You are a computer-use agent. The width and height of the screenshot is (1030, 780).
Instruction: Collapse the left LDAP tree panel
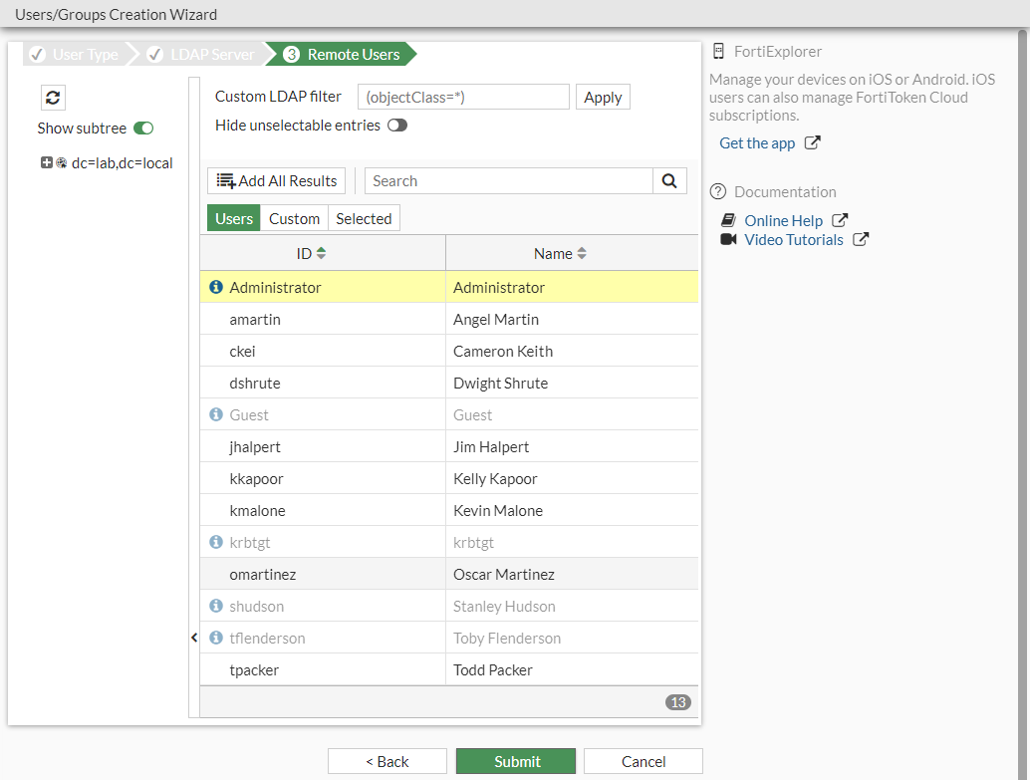point(194,638)
